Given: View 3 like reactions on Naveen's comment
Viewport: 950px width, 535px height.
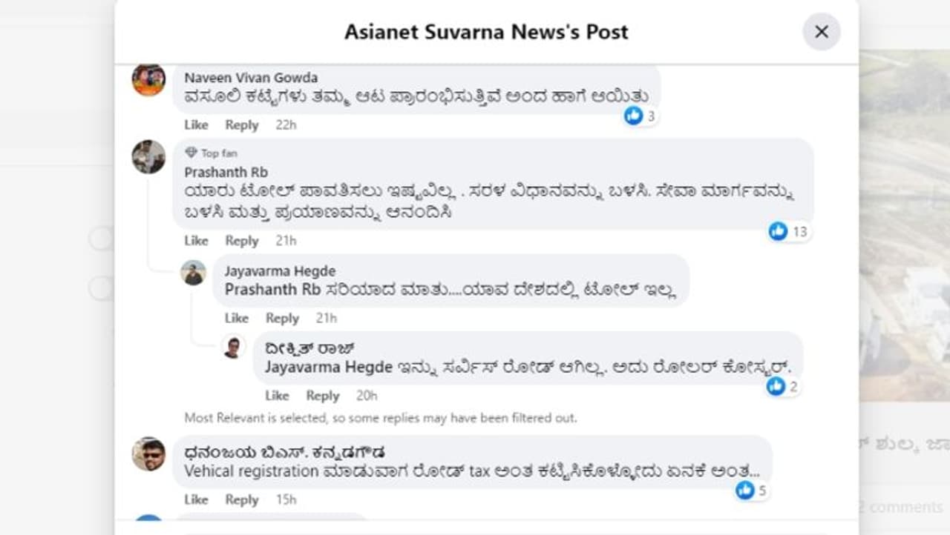Looking at the screenshot, I should tap(641, 116).
